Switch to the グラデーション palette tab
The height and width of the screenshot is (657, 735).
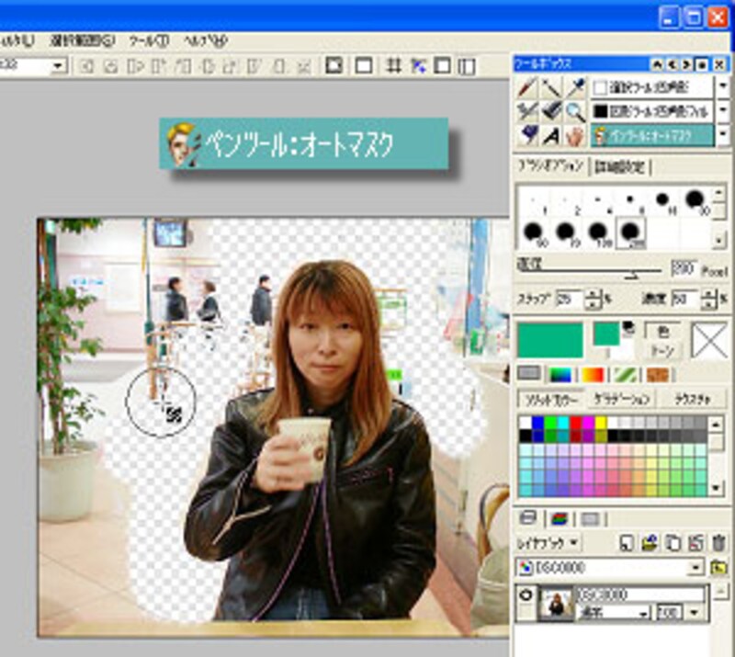tap(620, 400)
